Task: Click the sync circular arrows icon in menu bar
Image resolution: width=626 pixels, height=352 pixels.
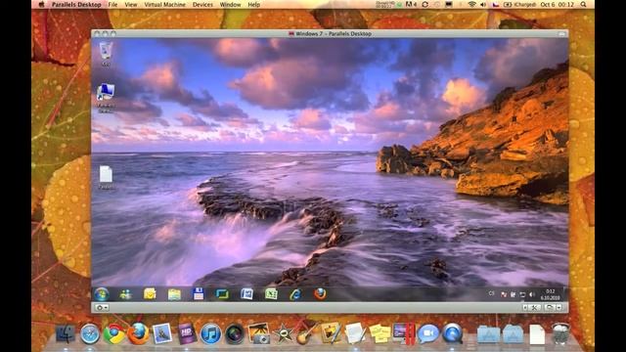Action: coord(425,5)
